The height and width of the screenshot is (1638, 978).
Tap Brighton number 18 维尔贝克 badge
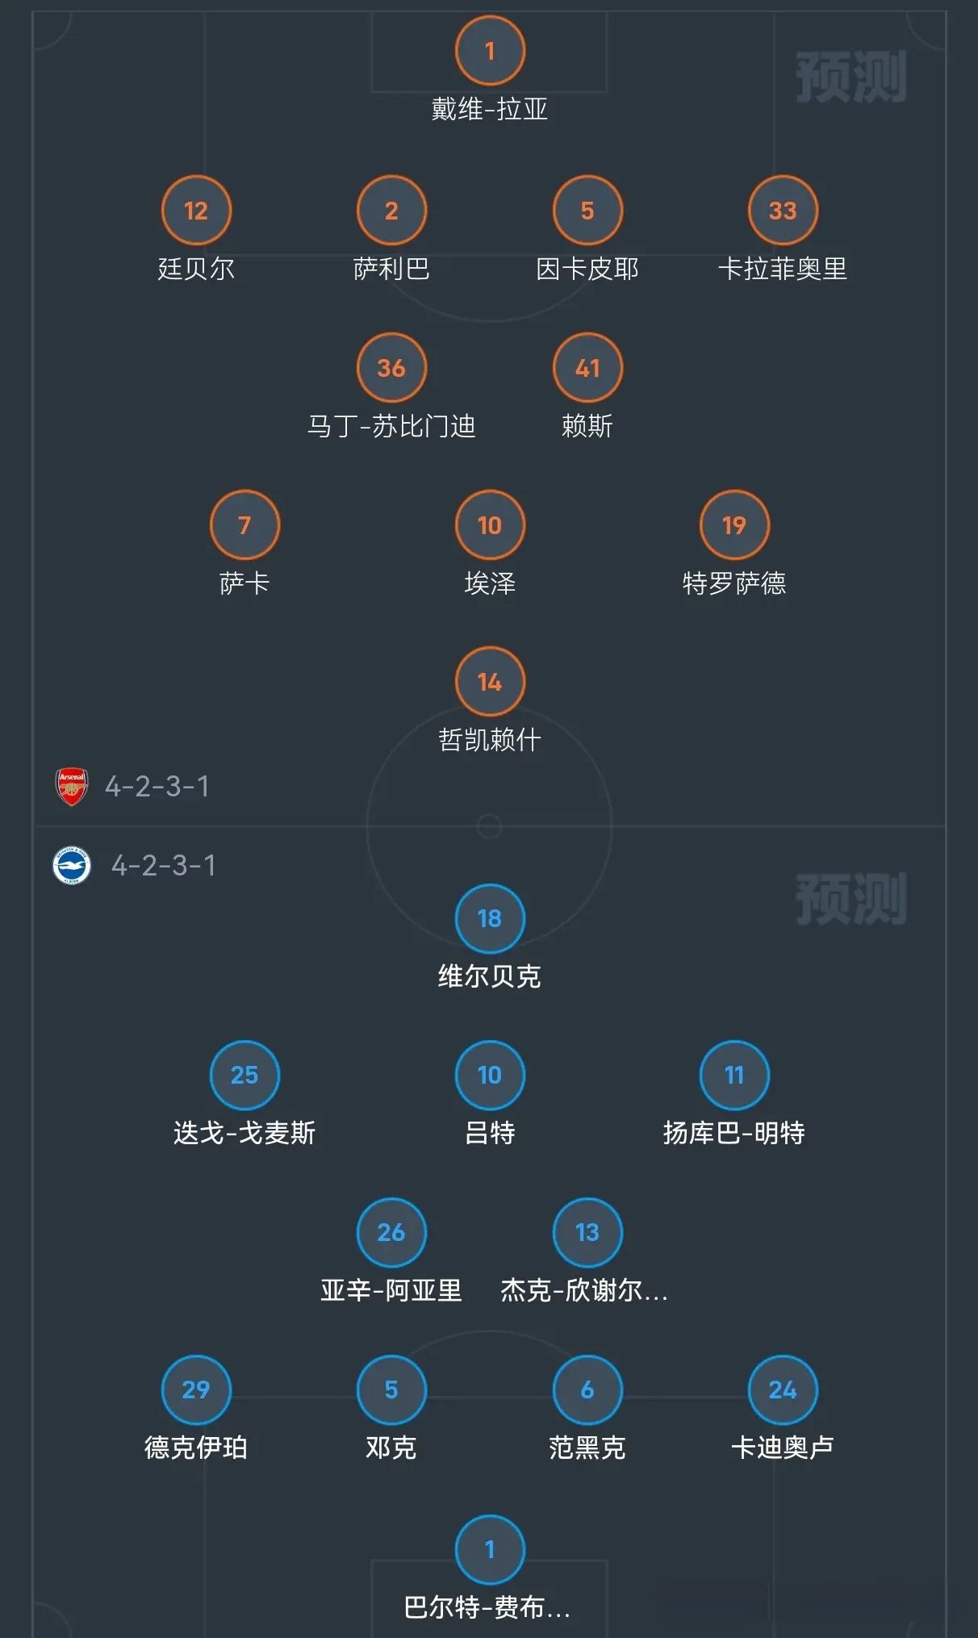tap(490, 918)
